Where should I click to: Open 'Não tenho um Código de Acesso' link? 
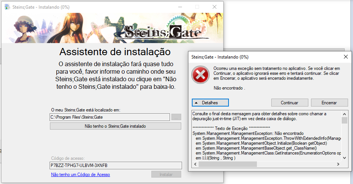pos(80,175)
